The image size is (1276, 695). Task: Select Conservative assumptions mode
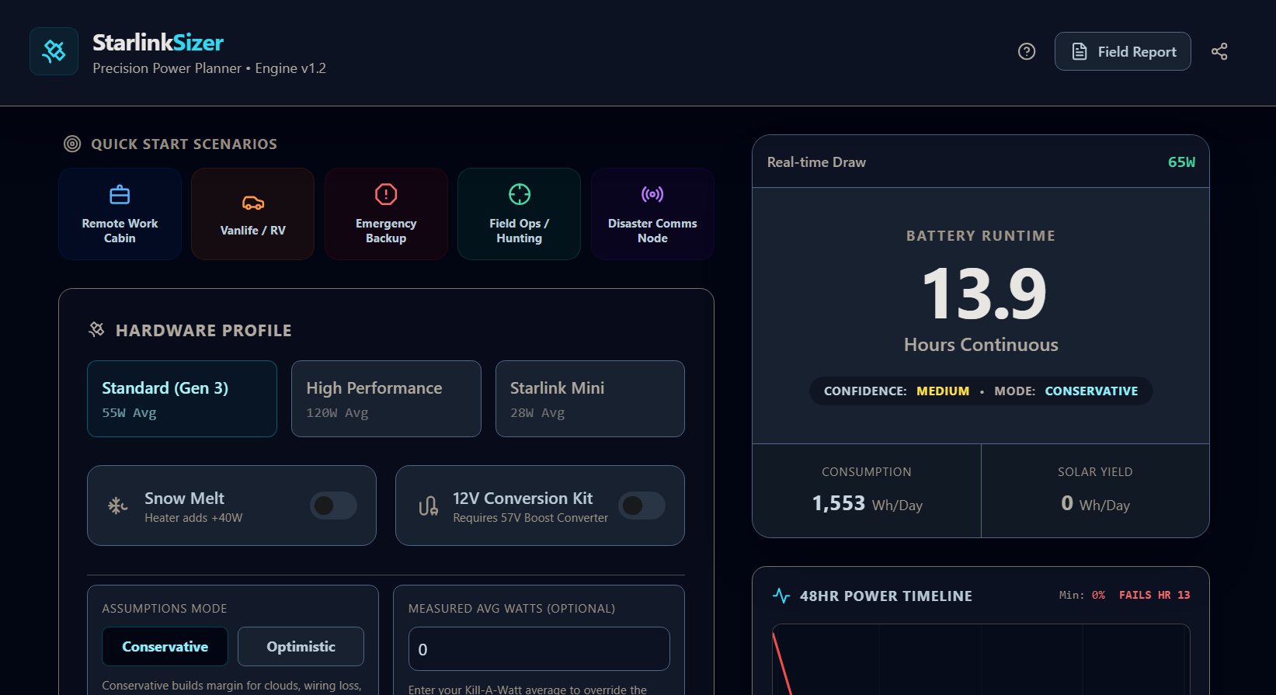pos(165,646)
